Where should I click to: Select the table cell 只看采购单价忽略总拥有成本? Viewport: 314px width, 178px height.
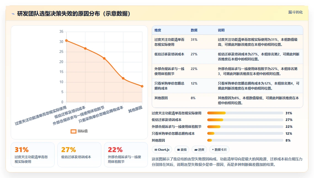coord(169,86)
